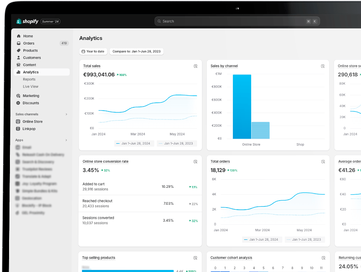Click the Customer cohort analysis title

click(x=231, y=258)
